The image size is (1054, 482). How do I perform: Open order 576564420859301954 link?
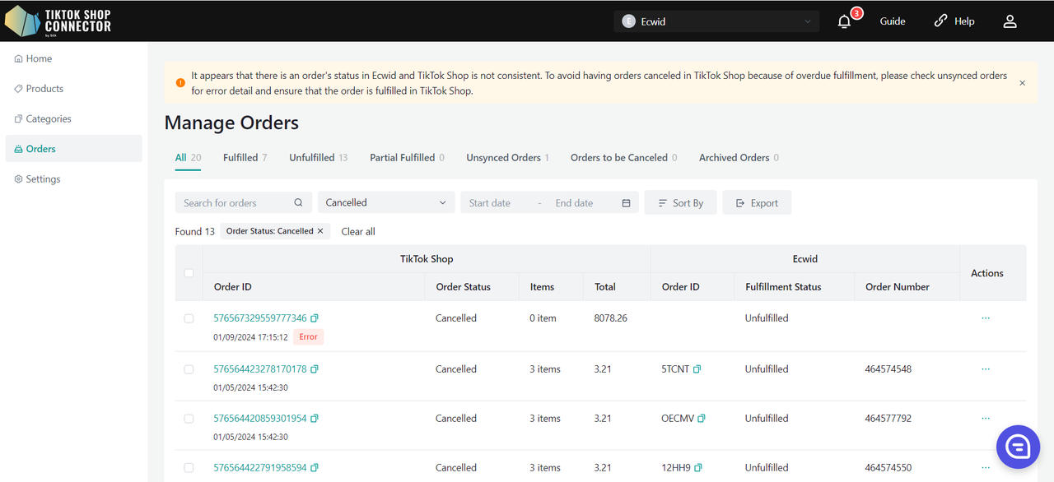(x=260, y=419)
